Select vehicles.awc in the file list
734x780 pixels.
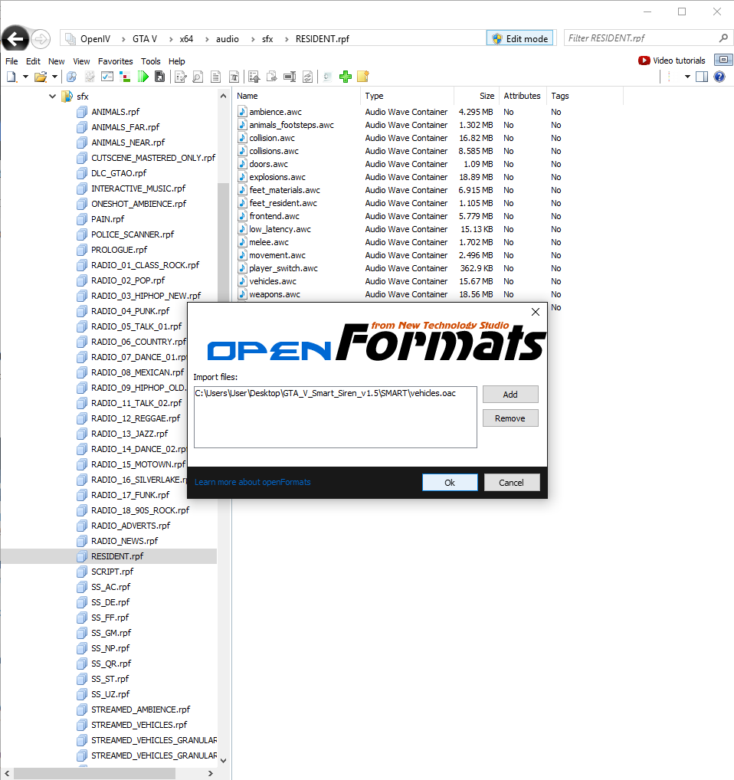pyautogui.click(x=273, y=281)
